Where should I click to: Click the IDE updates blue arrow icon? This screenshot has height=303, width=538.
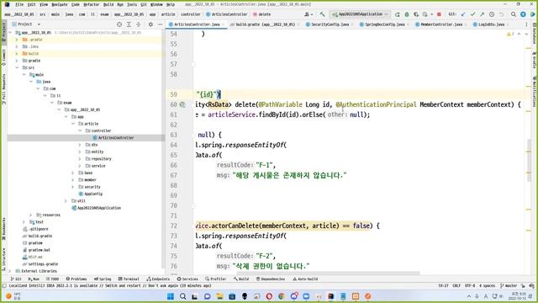[x=523, y=14]
